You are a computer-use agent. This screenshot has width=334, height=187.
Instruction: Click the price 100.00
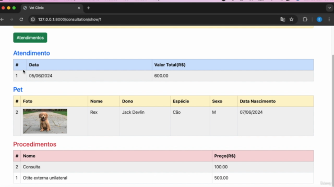coord(221,167)
